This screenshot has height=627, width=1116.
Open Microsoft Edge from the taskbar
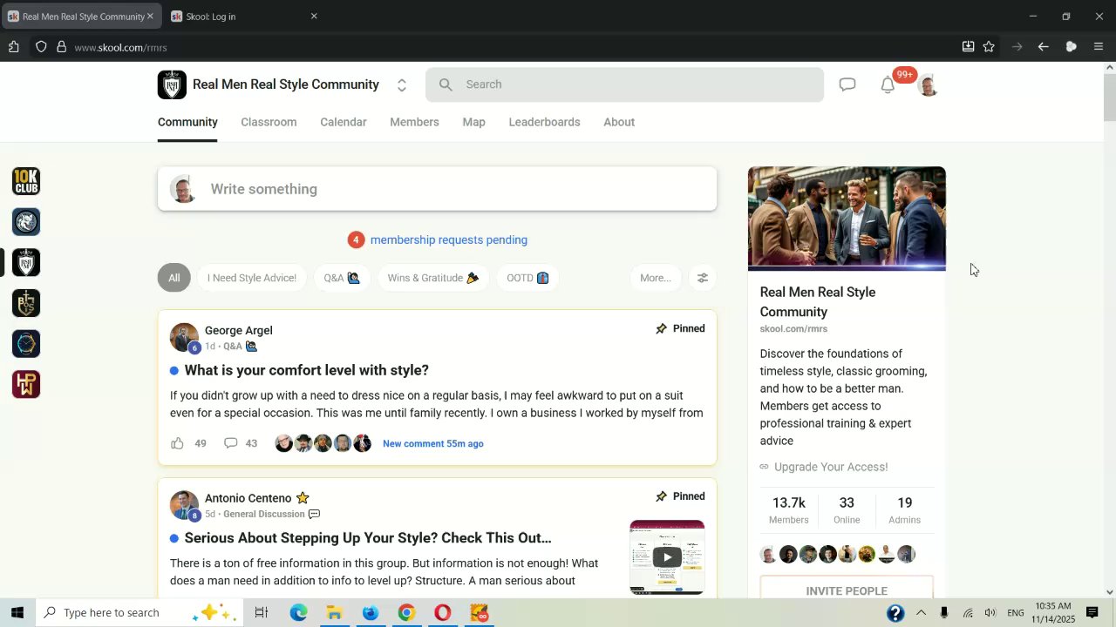(x=299, y=613)
